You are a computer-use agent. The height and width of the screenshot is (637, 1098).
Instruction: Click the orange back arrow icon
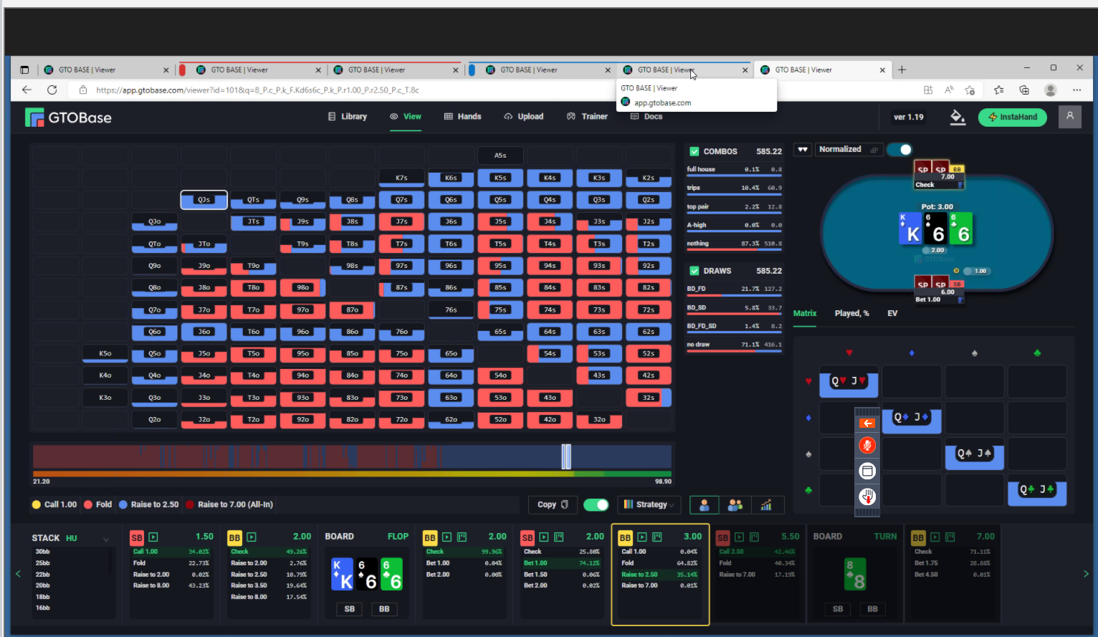(867, 423)
